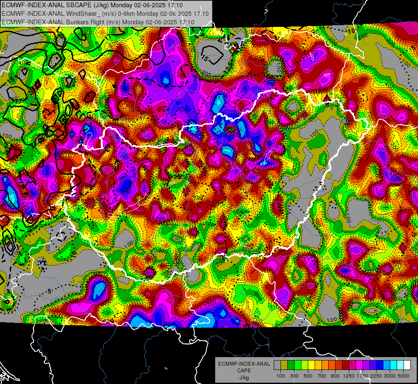Screen dimensions: 418x384
Task: Click the 500 value under the legend bar
Action: (x=308, y=376)
